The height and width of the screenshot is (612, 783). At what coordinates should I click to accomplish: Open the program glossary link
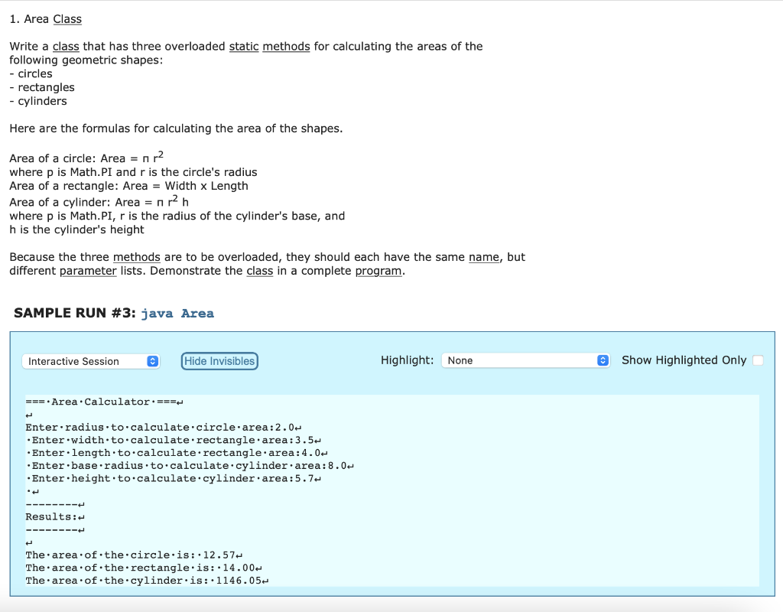tap(379, 270)
